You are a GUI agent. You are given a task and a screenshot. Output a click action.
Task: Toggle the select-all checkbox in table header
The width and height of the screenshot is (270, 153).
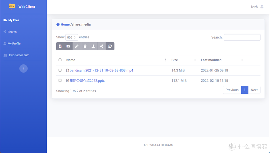pos(60,60)
